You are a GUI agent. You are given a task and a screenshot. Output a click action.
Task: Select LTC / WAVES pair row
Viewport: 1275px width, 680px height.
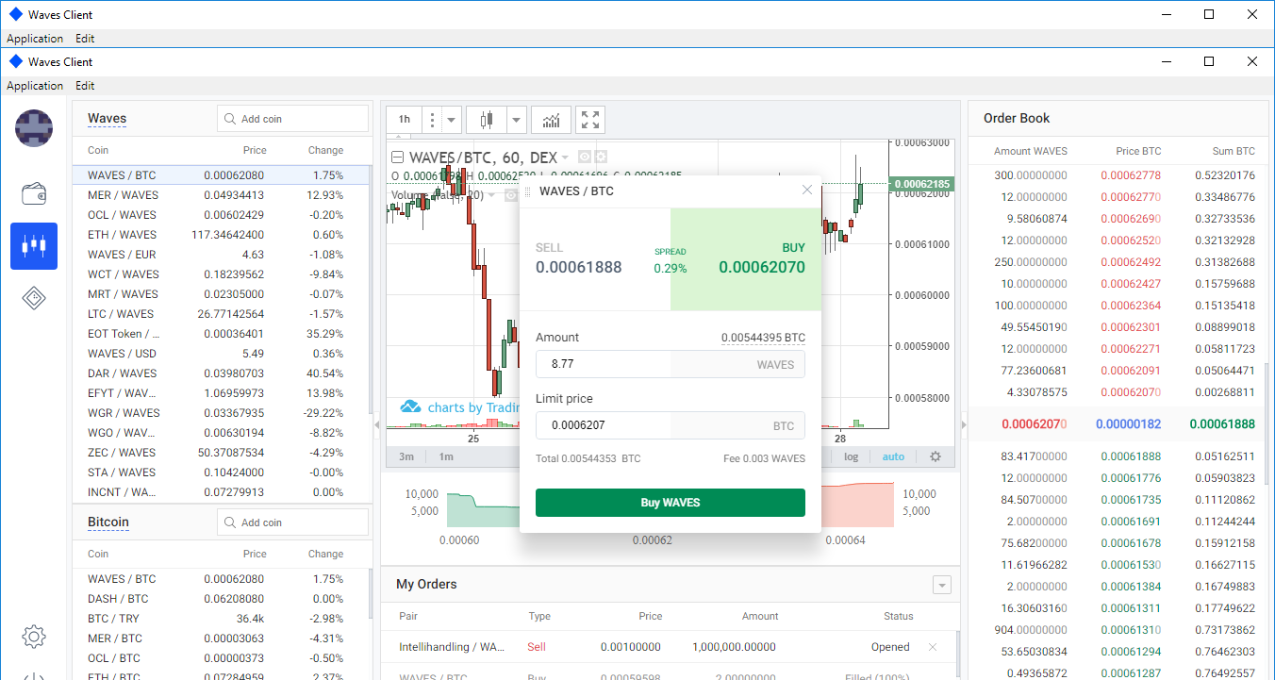tap(221, 314)
